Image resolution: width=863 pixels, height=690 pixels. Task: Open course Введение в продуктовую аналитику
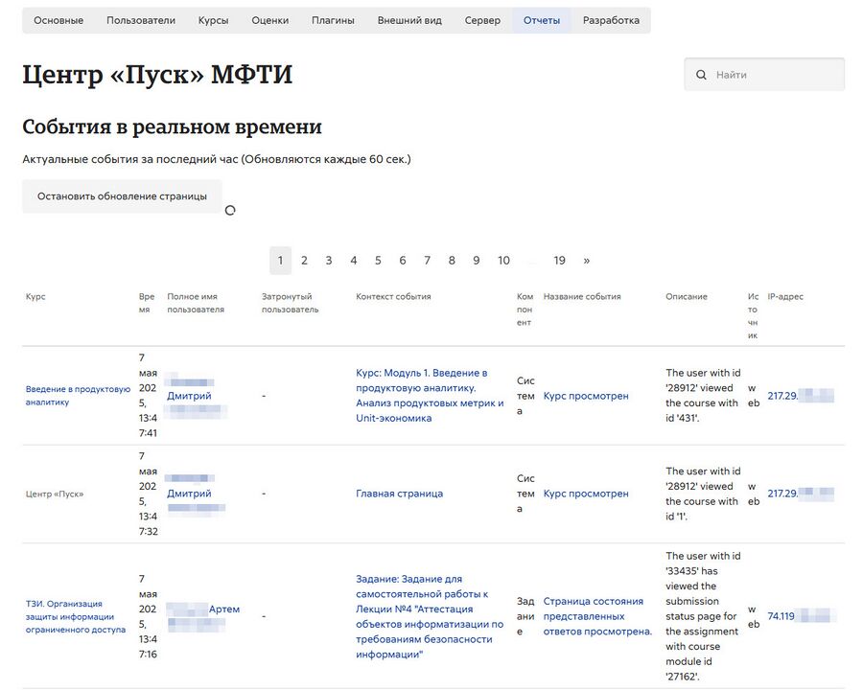78,396
